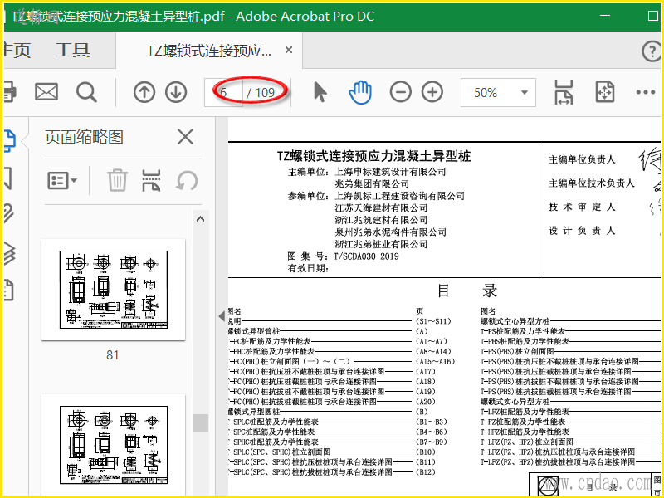Click fit full page icon
This screenshot has height=498, width=664.
pos(605,92)
